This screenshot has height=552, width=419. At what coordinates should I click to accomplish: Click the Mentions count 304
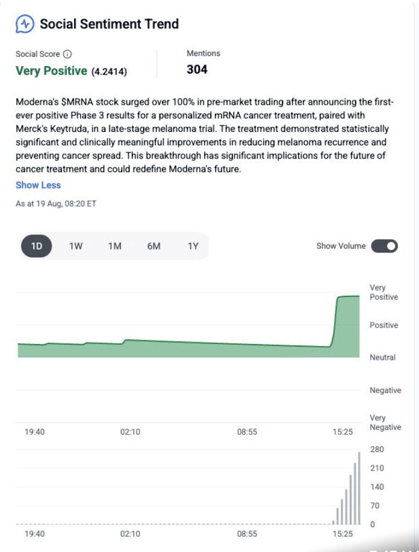(x=197, y=69)
